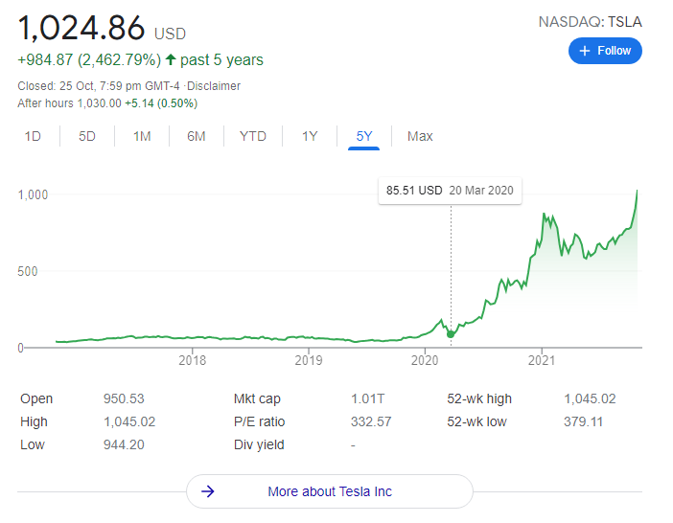The height and width of the screenshot is (523, 673).
Task: Click the 85.51 USD chart tooltip
Action: [450, 191]
